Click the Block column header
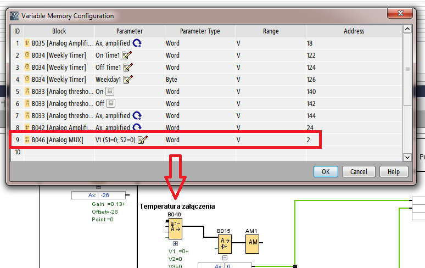 tap(59, 31)
